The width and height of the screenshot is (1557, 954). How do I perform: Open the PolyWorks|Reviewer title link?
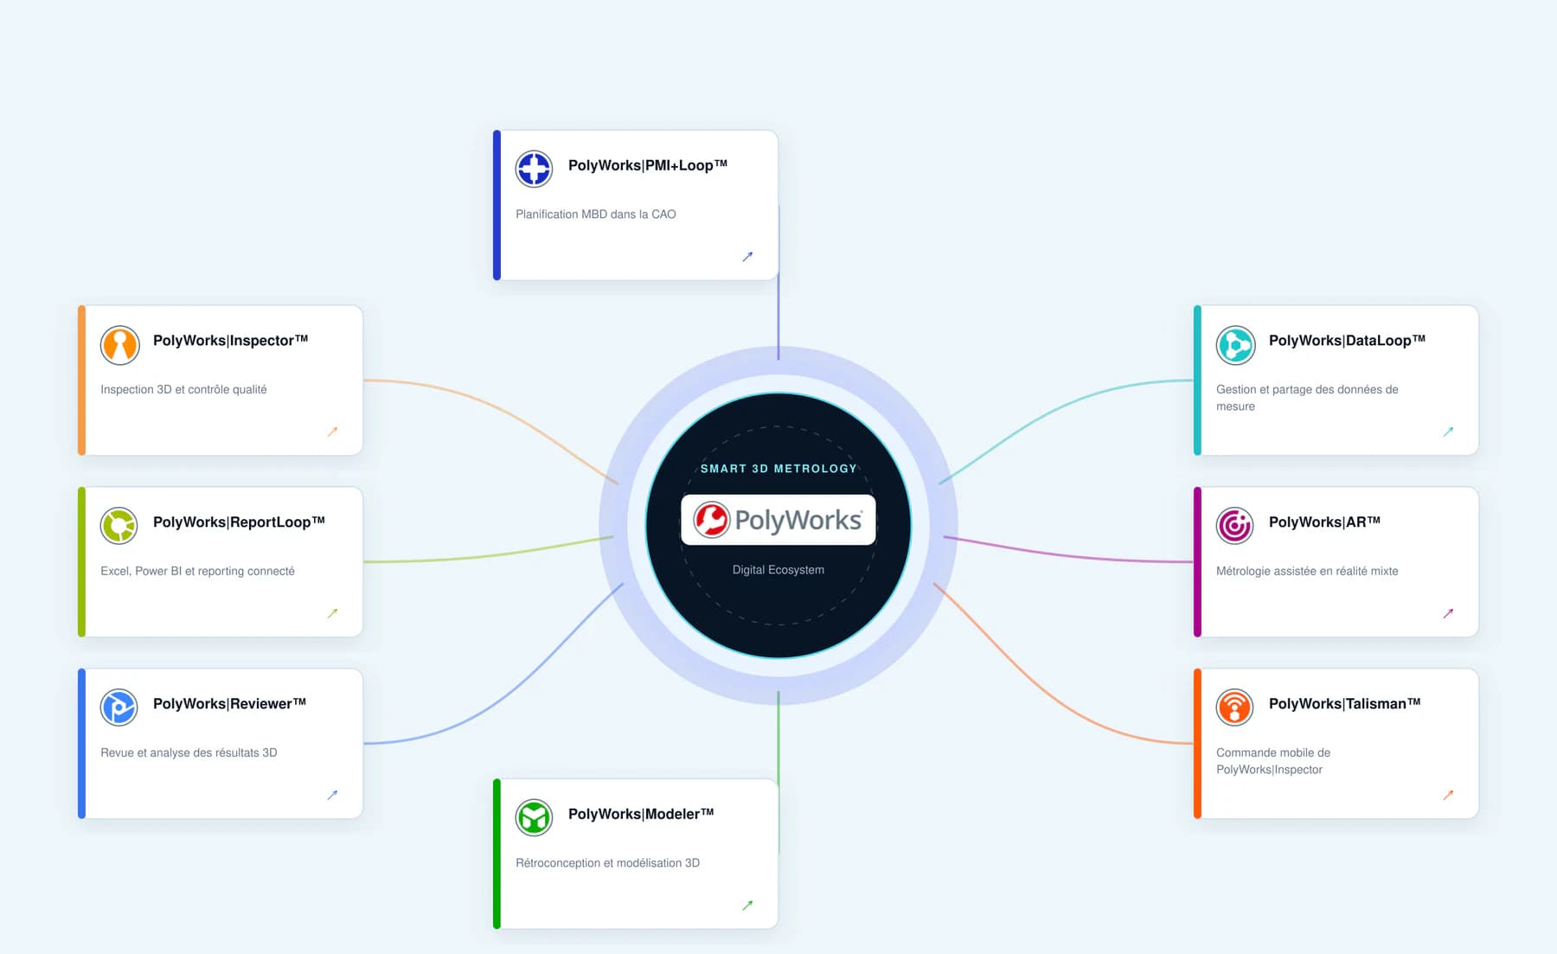coord(229,704)
